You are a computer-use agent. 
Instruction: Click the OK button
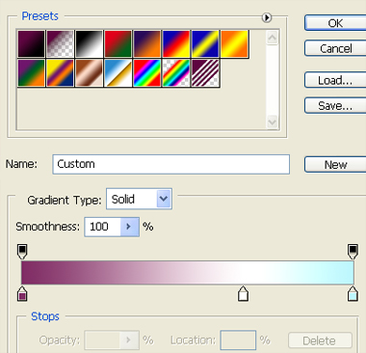tap(335, 23)
